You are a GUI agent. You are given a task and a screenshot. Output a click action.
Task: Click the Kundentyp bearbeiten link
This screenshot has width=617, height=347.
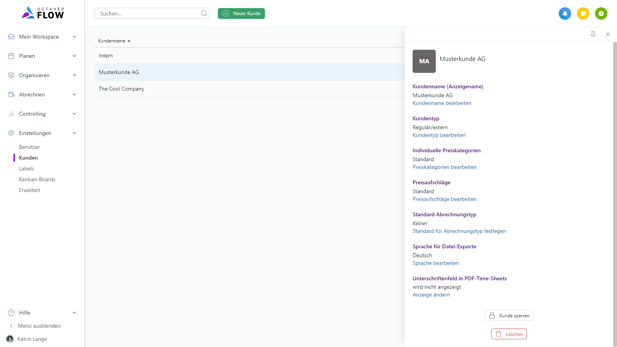point(439,135)
